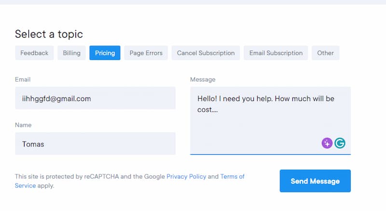Click the Name label above the field
Viewport: 386px width, 211px height.
(x=23, y=125)
